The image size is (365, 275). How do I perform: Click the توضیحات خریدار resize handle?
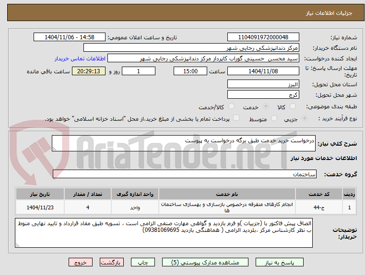tap(17, 245)
